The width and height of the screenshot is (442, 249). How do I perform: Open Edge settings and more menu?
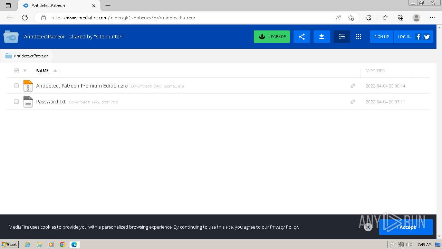click(432, 18)
